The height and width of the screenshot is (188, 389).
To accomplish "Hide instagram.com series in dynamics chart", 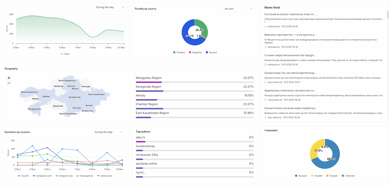I will (42, 176).
